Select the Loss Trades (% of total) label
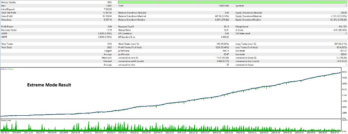The width and height of the screenshot is (348, 134). [247, 48]
